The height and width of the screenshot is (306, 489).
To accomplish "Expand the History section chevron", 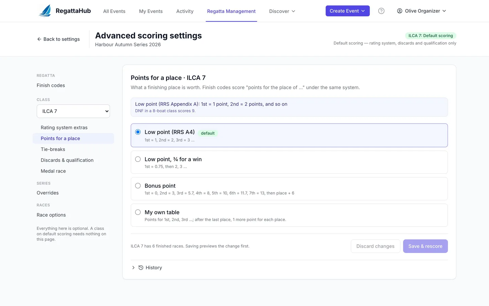I will [x=133, y=268].
